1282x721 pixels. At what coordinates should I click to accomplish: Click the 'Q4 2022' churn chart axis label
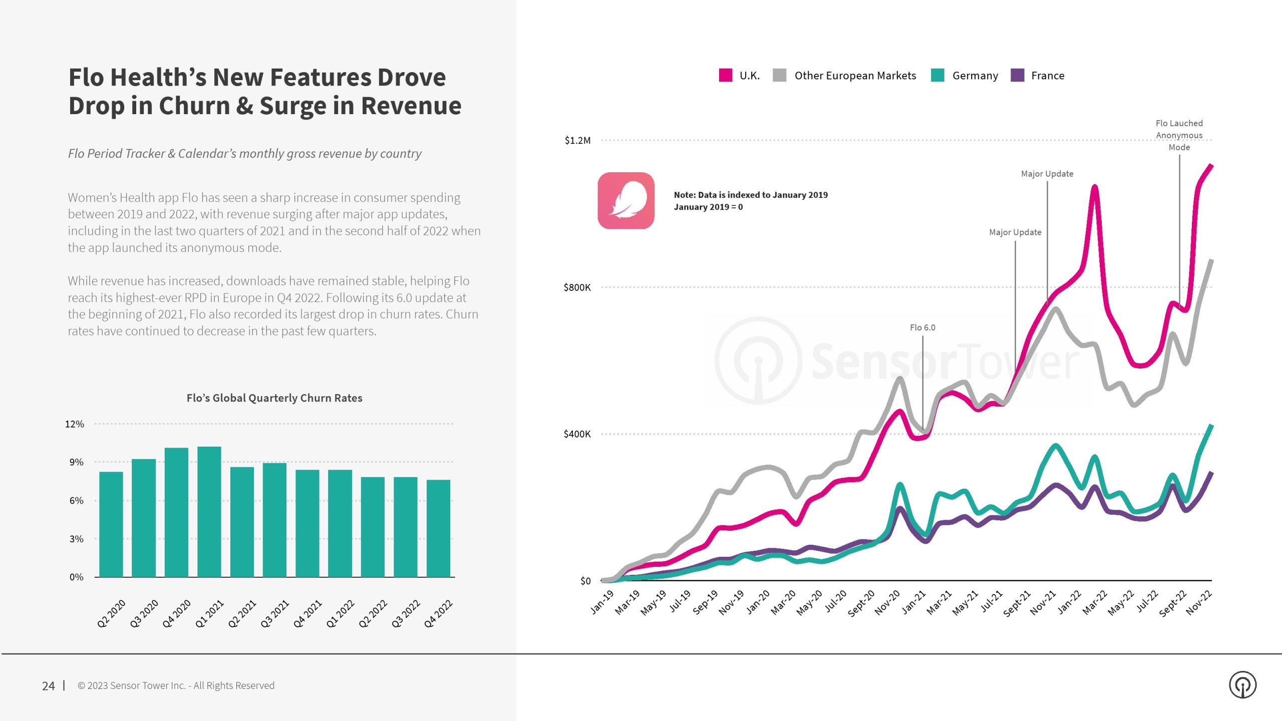click(x=438, y=613)
